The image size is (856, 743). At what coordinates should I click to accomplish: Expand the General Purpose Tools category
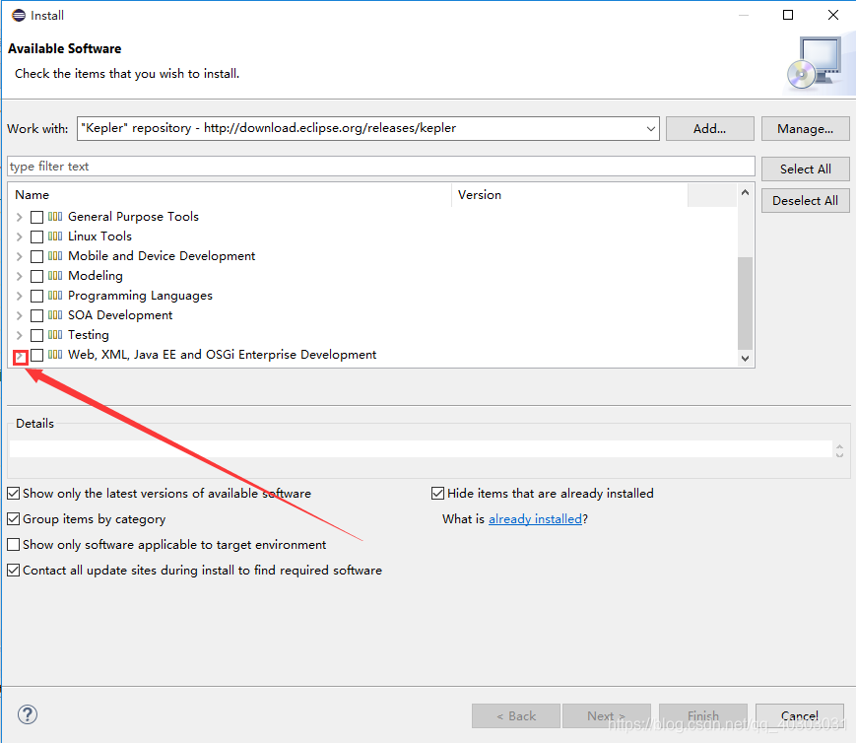point(19,217)
